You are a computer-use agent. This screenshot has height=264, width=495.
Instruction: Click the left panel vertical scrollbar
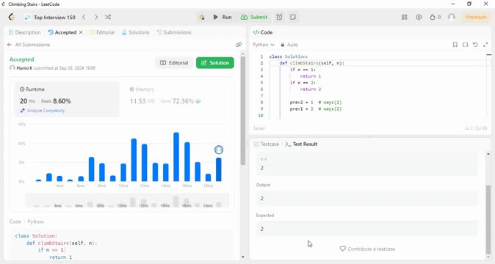(243, 110)
